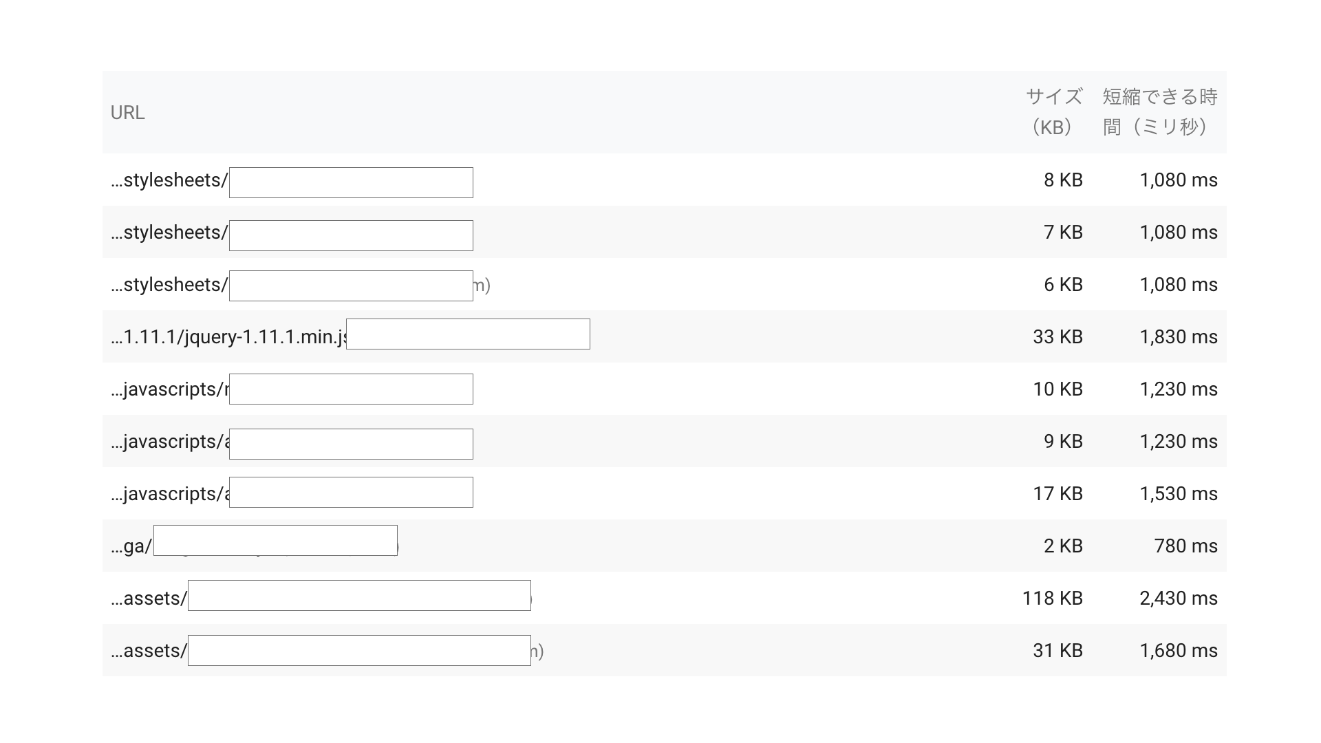Viewport: 1321px width, 743px height.
Task: Open the assets URL in the 31 KB row
Action: [x=149, y=651]
